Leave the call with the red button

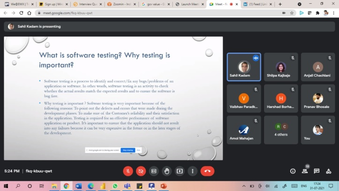tap(207, 171)
